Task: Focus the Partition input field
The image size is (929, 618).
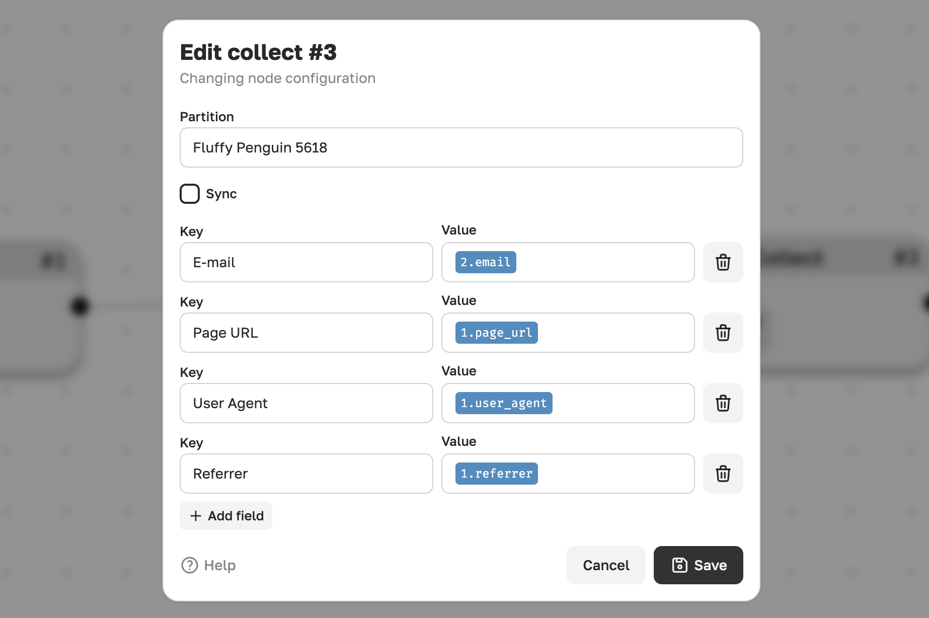Action: coord(461,147)
